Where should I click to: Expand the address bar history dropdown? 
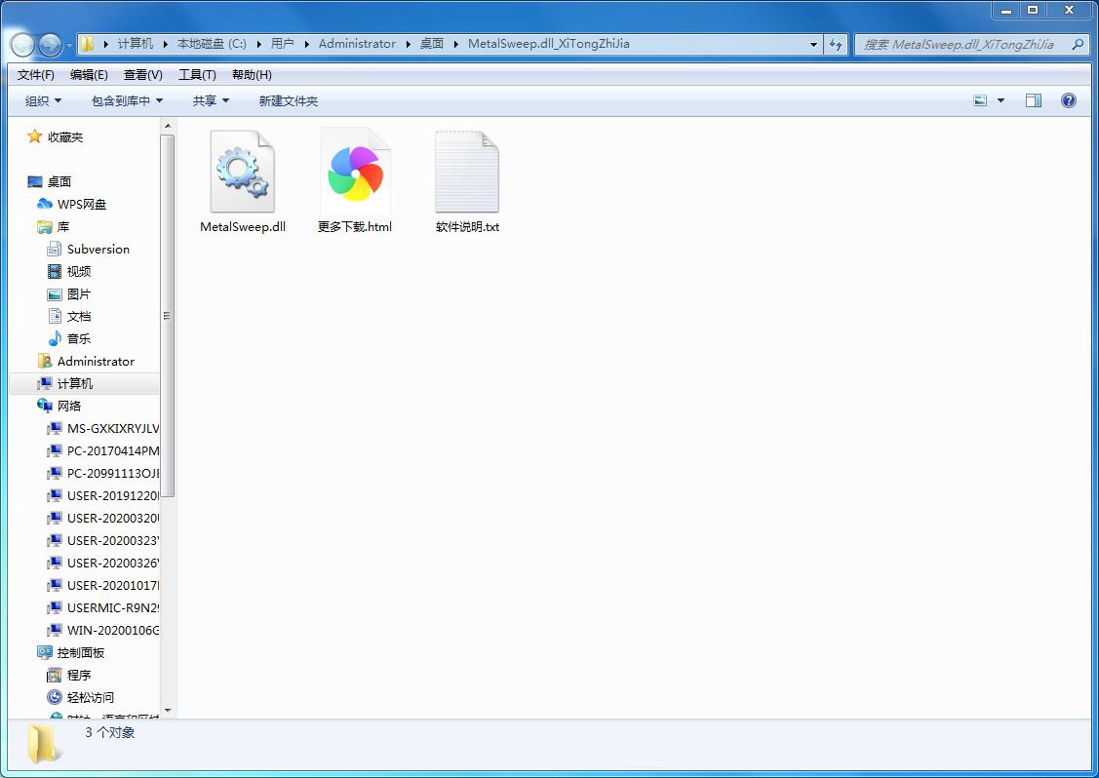click(x=813, y=44)
